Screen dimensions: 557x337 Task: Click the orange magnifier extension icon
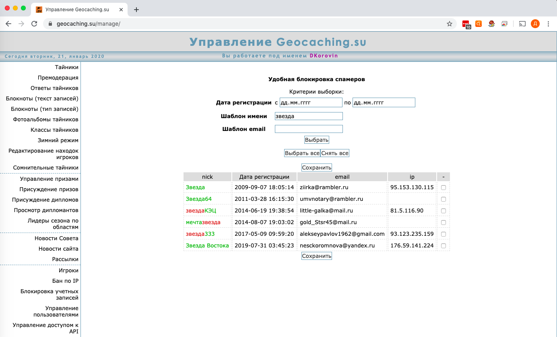[x=479, y=24]
